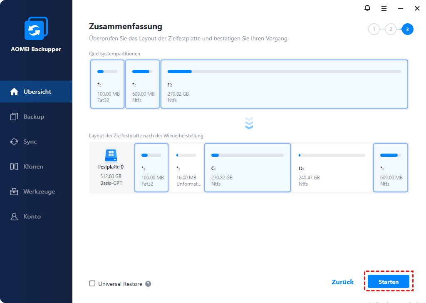The width and height of the screenshot is (426, 303).
Task: Click the AOMEI Backupper logo icon
Action: [36, 28]
